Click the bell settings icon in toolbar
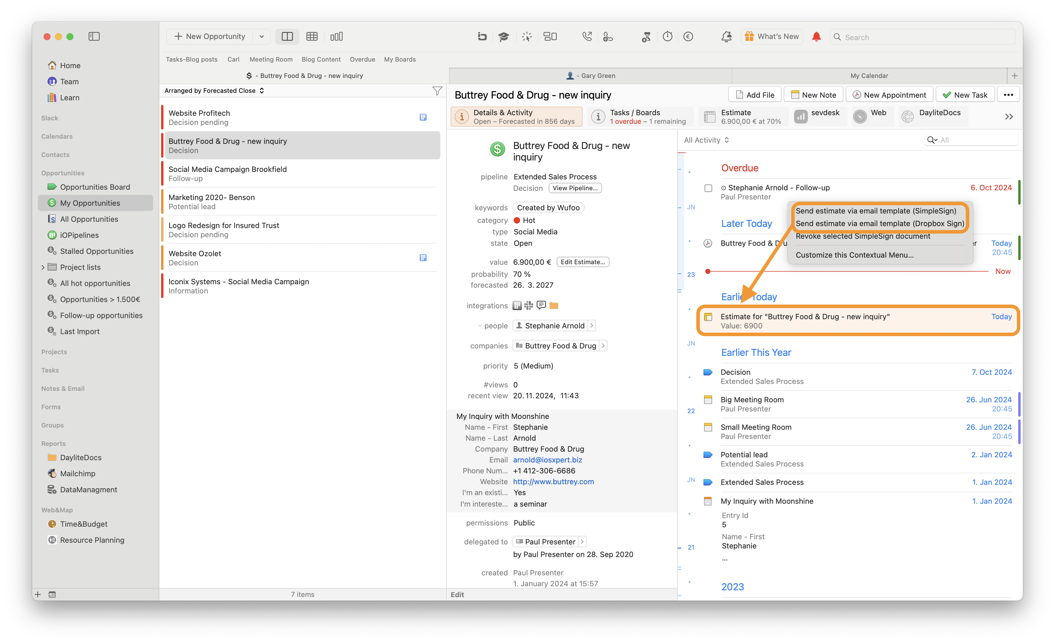The image size is (1055, 643). click(x=726, y=37)
